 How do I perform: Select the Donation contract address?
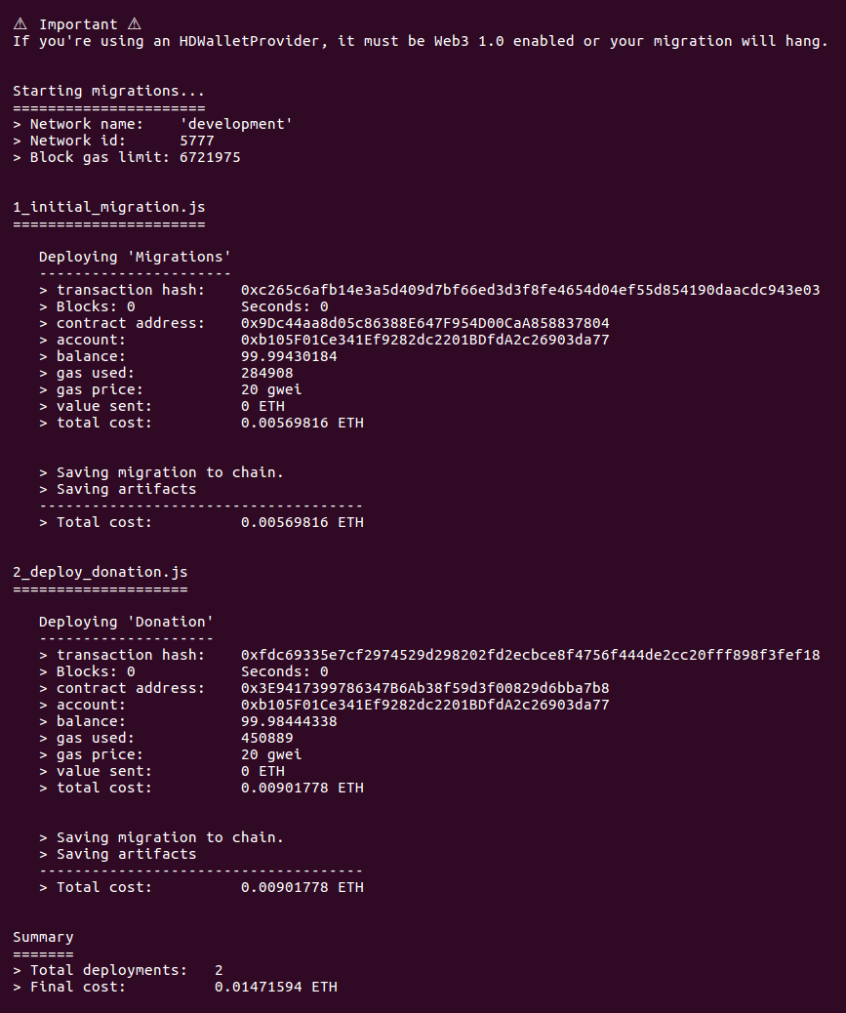pos(424,688)
